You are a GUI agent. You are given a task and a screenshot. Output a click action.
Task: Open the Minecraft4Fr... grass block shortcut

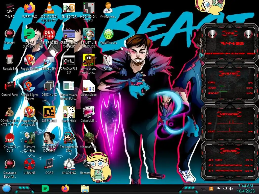pos(89,140)
